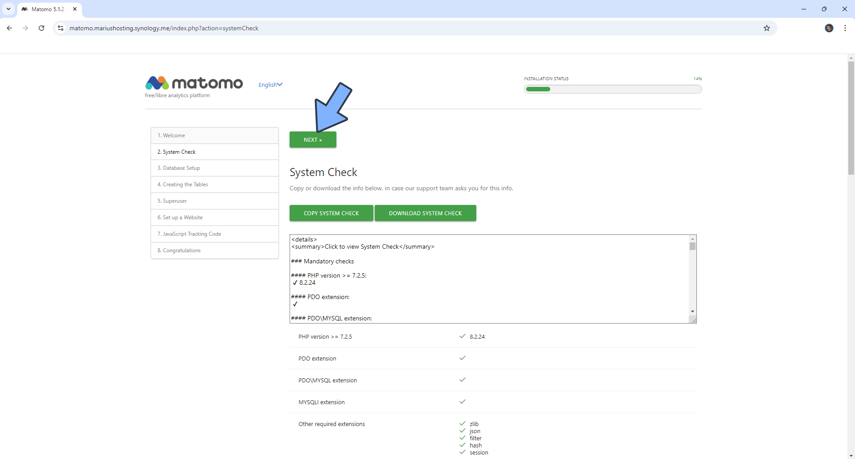The width and height of the screenshot is (855, 459).
Task: Select step 3. Database Setup
Action: tap(215, 168)
